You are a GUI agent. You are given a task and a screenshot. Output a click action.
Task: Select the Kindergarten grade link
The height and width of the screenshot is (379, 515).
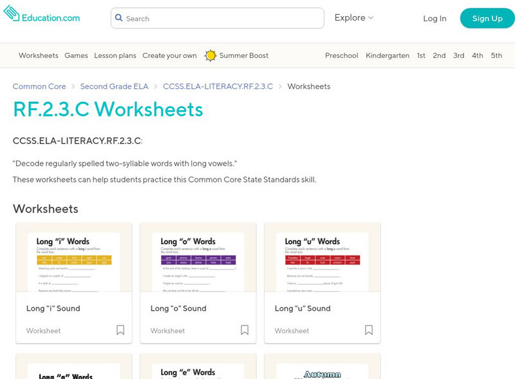(x=388, y=56)
